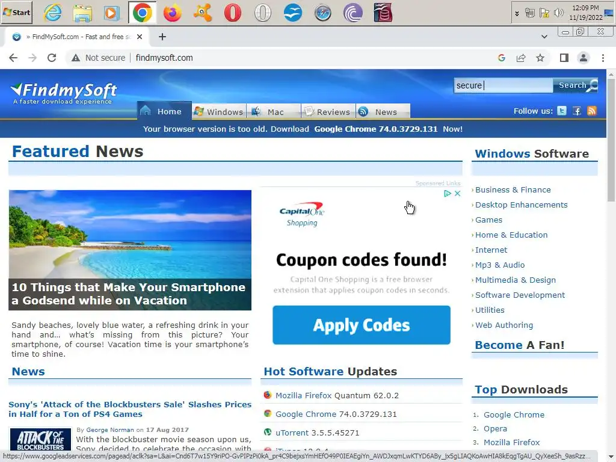Launch the media player taskbar icon
This screenshot has width=616, height=462.
112,13
